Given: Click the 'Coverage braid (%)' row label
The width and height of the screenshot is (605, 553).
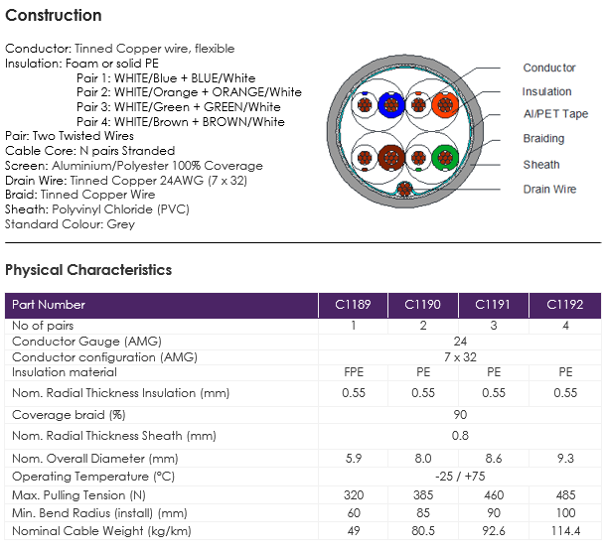Looking at the screenshot, I should [69, 415].
